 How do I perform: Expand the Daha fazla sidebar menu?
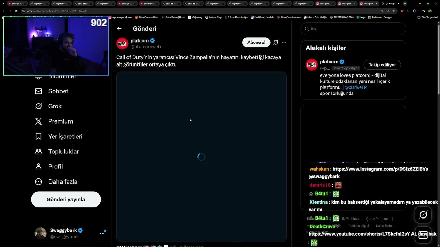click(56, 181)
